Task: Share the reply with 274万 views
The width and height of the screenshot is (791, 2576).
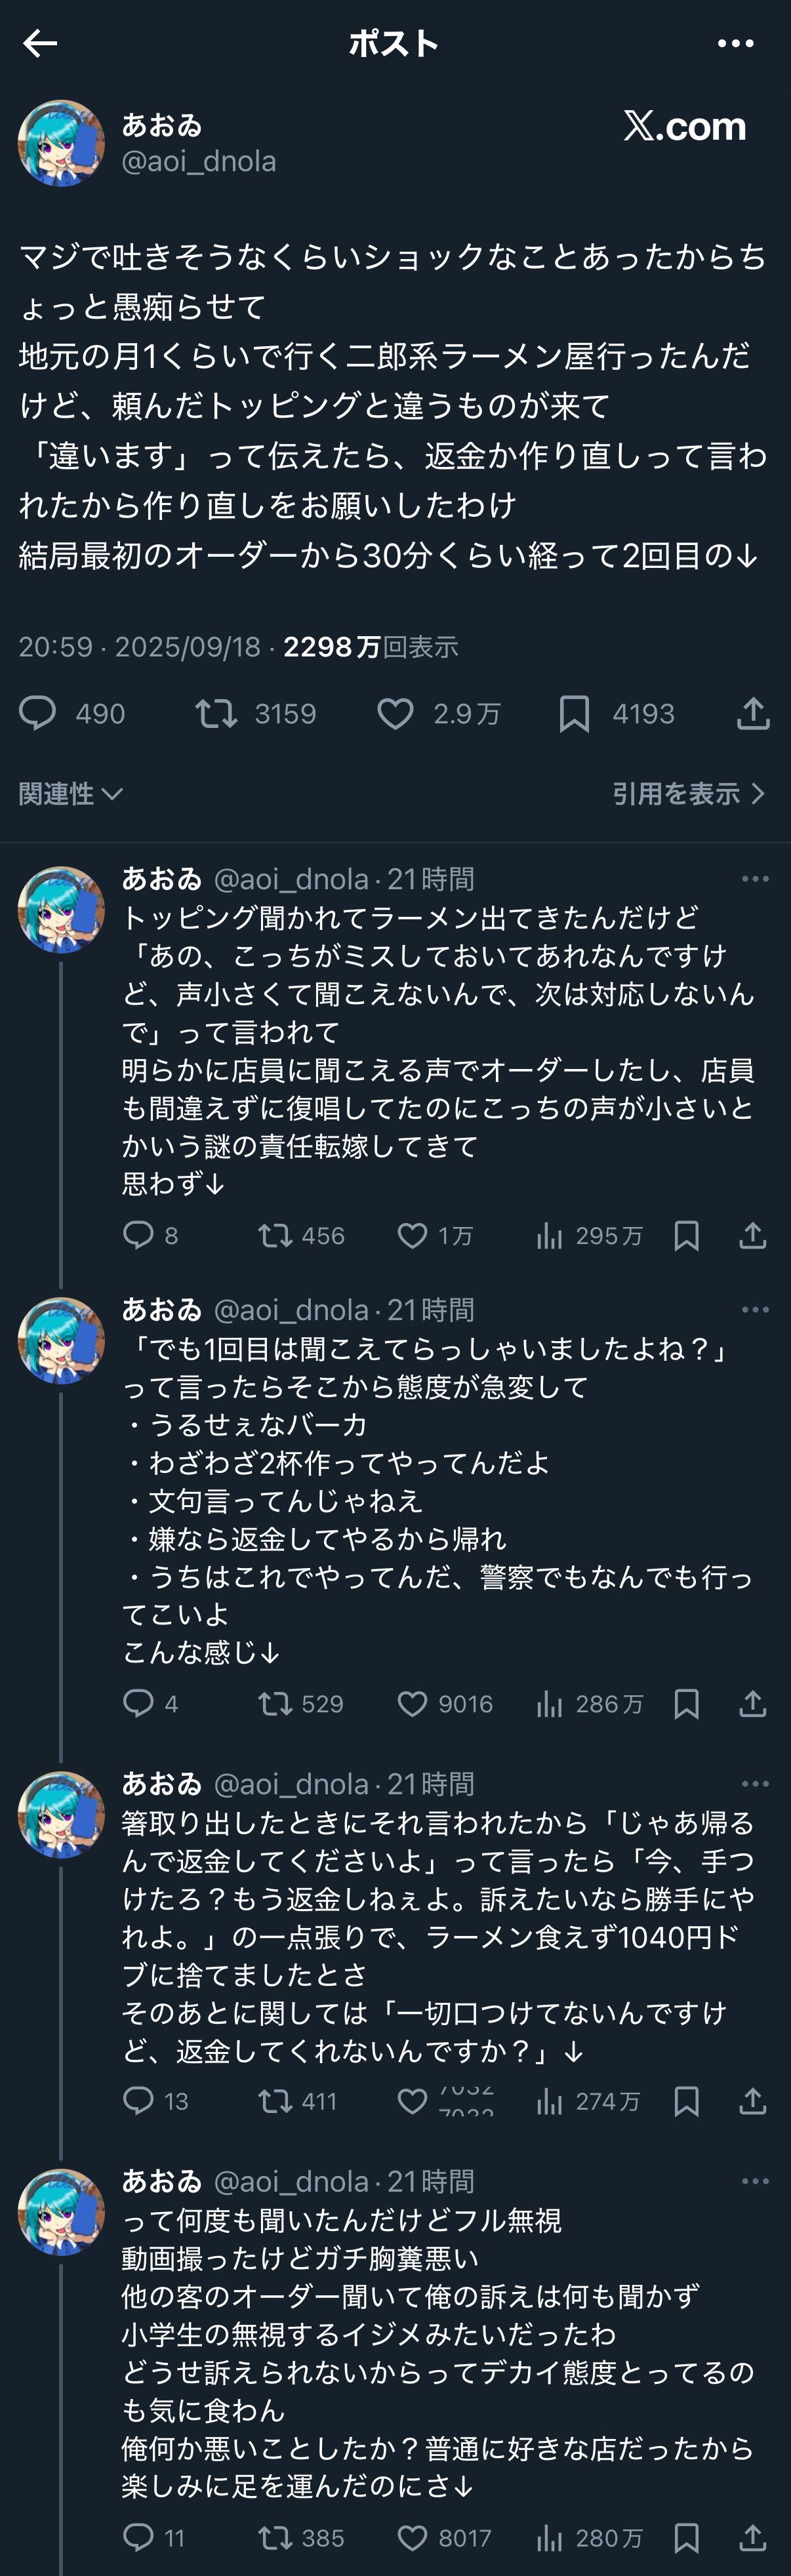Action: (x=752, y=2101)
